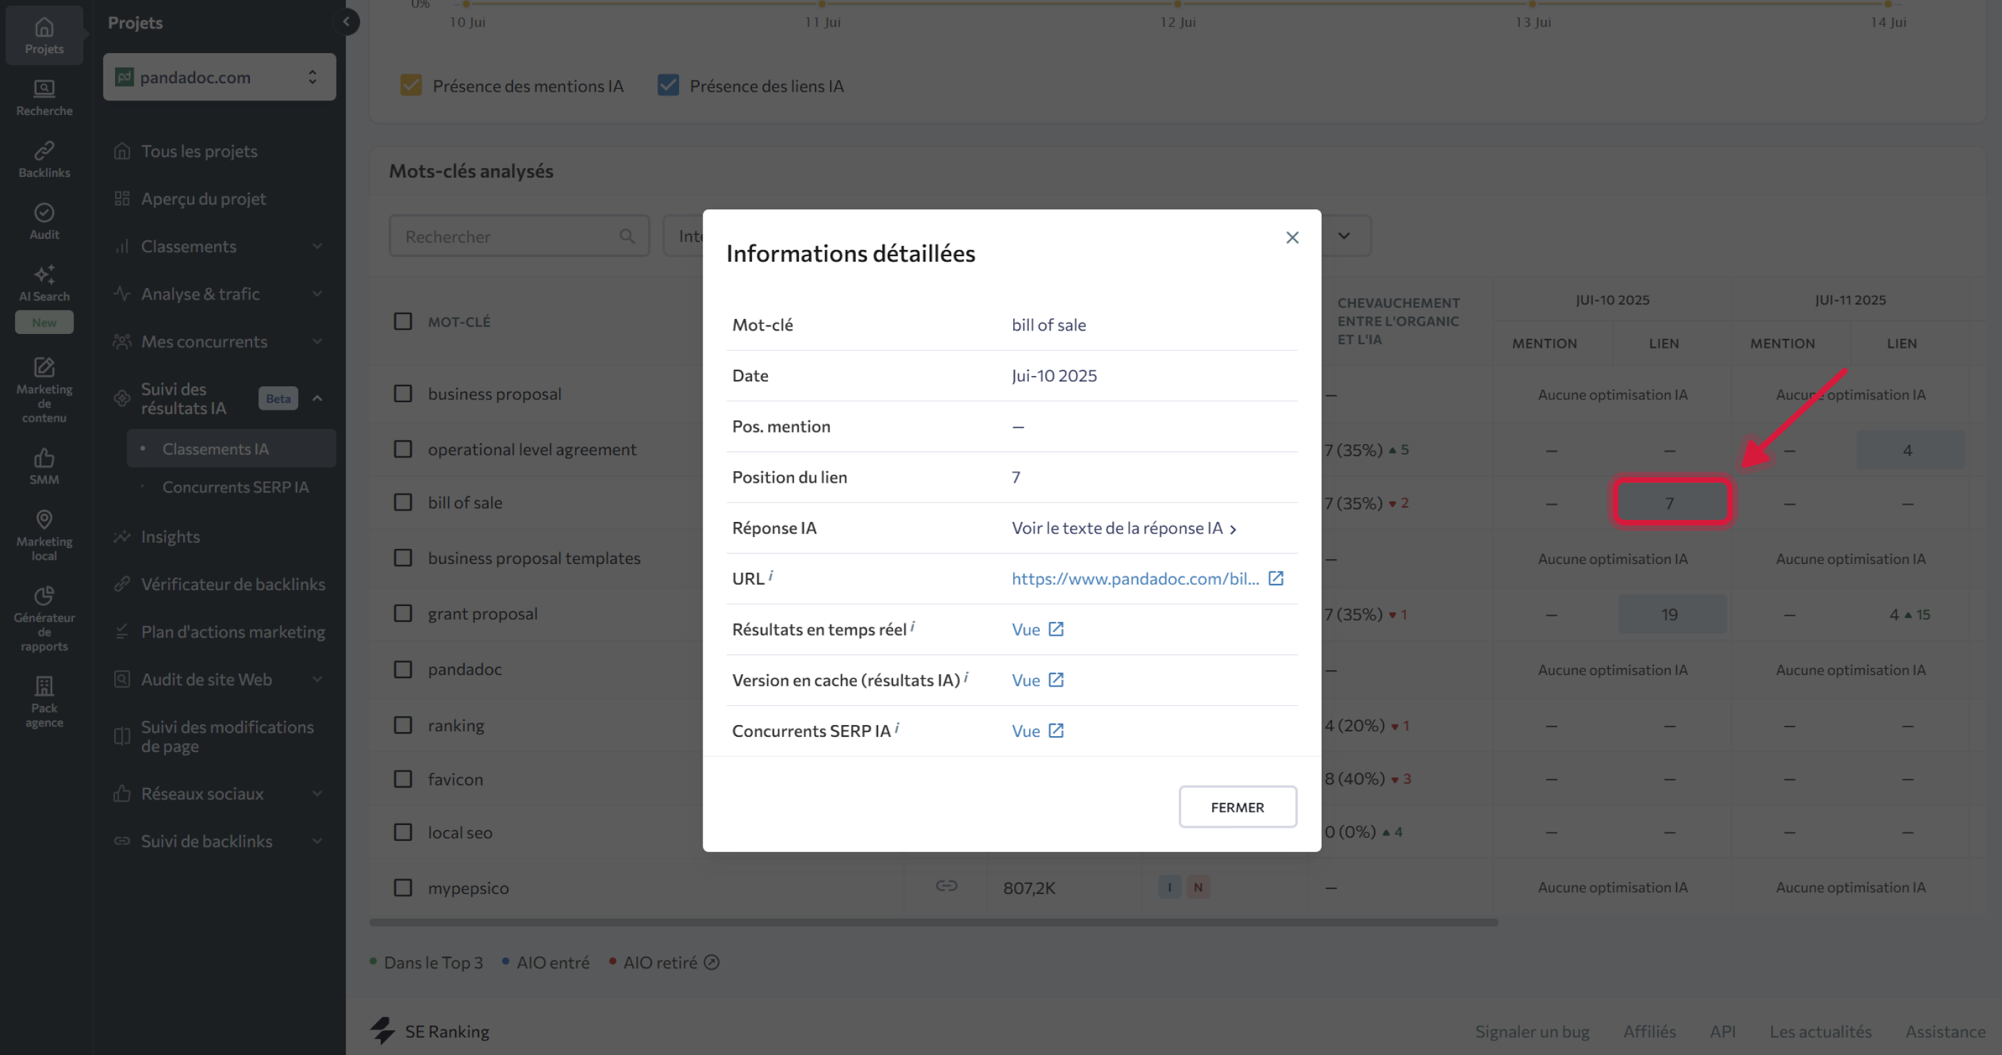Click the 4 lien cell for operational level agreement
This screenshot has height=1055, width=2002.
[1909, 450]
